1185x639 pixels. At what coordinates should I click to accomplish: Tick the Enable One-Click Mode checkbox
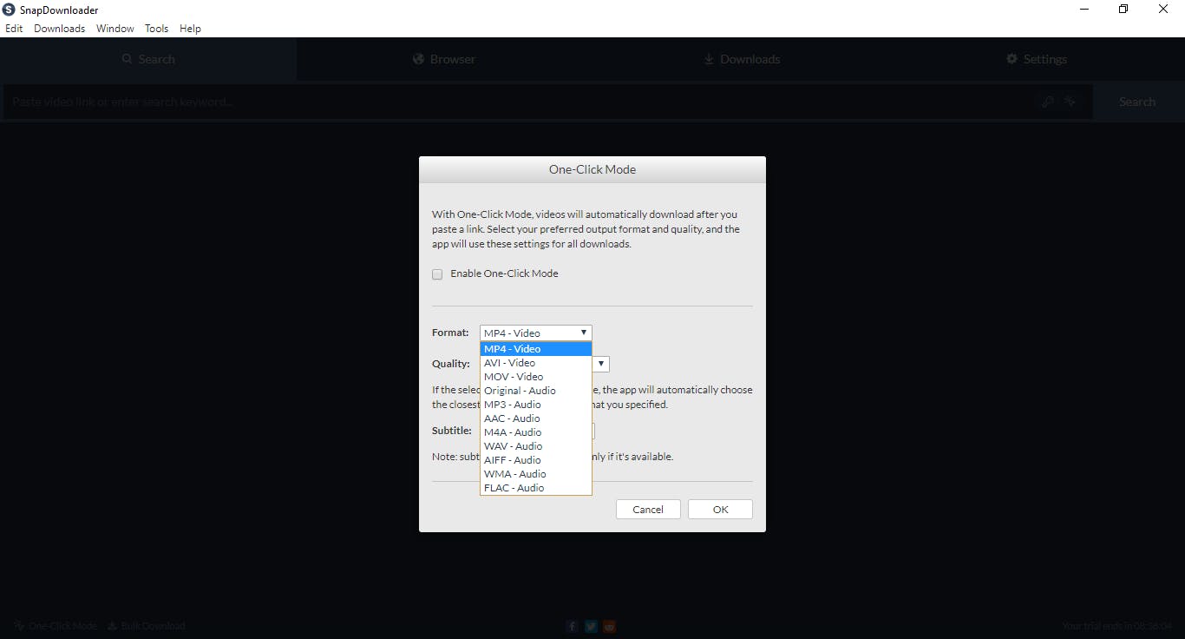(437, 274)
